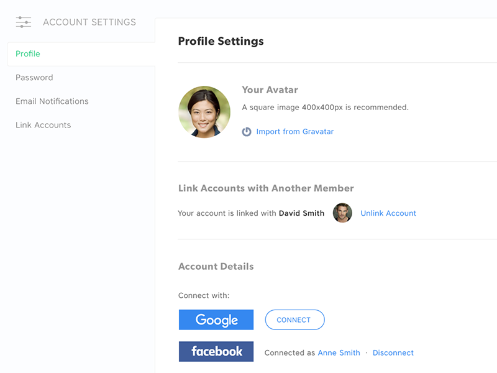Click the Your Avatar heading
497x373 pixels.
pyautogui.click(x=270, y=90)
